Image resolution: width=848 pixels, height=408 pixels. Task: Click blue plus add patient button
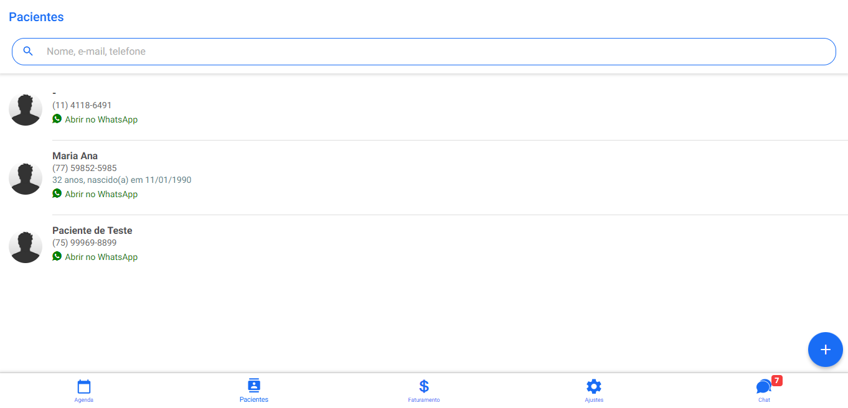pos(825,350)
